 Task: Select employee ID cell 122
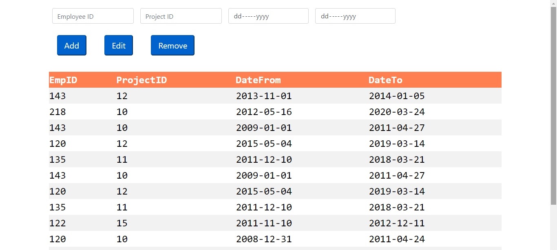point(57,223)
